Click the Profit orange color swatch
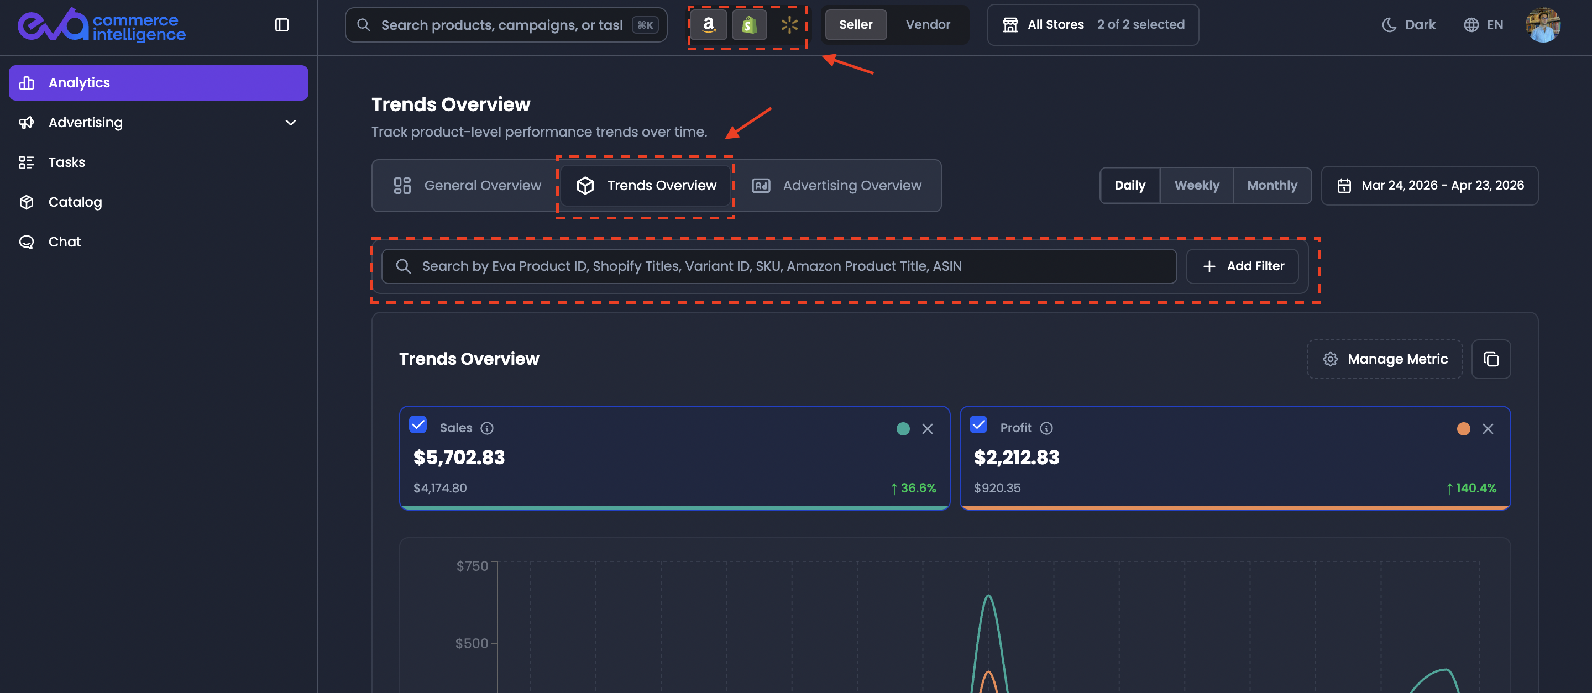This screenshot has height=693, width=1592. 1463,429
